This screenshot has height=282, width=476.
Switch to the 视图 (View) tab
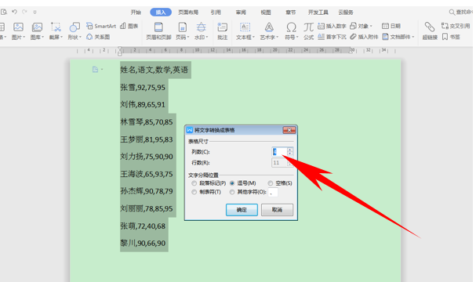click(266, 12)
